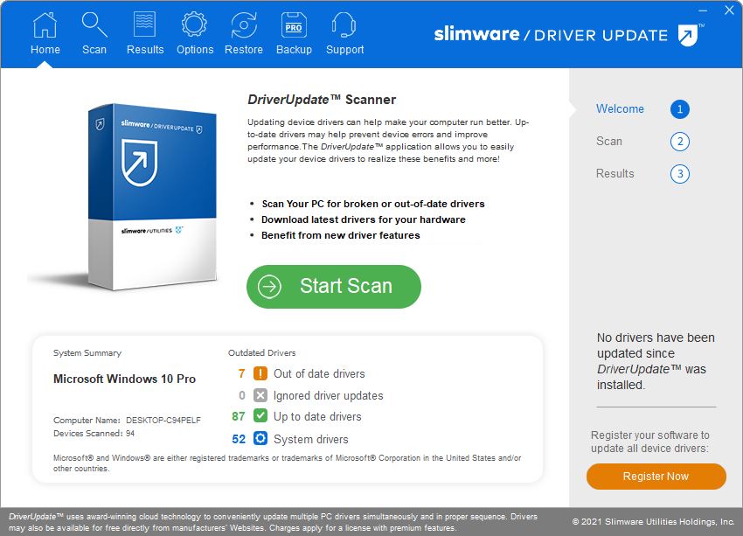
Task: Click the Slimware Driver Update shield logo
Action: (689, 35)
